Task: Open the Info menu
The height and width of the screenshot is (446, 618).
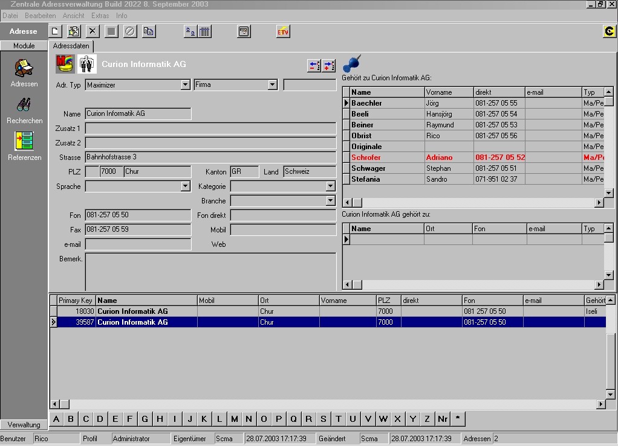Action: (122, 16)
